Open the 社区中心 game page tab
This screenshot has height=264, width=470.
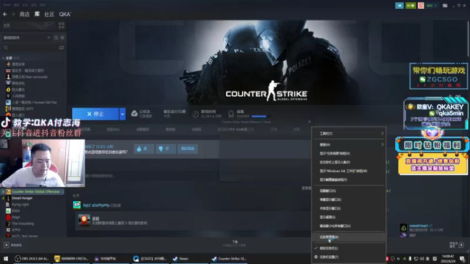(x=113, y=129)
